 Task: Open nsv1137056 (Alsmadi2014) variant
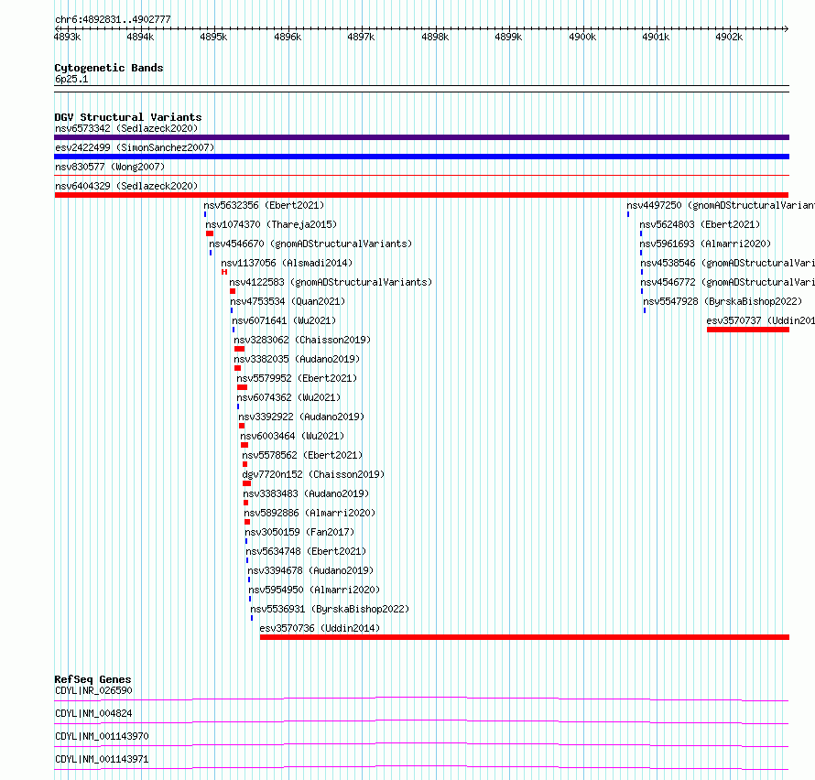point(287,263)
